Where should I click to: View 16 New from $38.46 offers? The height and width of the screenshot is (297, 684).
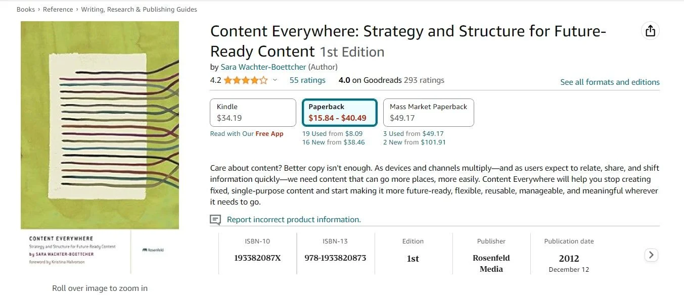pyautogui.click(x=333, y=142)
